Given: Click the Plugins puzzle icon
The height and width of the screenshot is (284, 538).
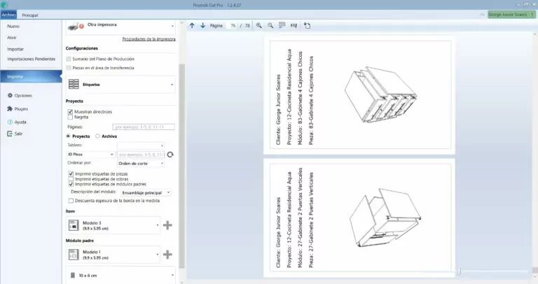Looking at the screenshot, I should (10, 108).
